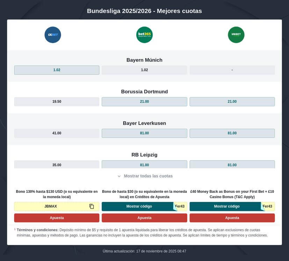Click the Unibet logo icon
This screenshot has height=261, width=289.
(236, 35)
